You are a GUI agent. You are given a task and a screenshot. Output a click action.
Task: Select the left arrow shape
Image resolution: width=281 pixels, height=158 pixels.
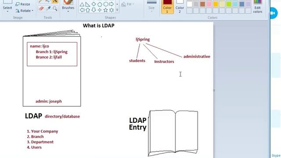[x=82, y=10]
